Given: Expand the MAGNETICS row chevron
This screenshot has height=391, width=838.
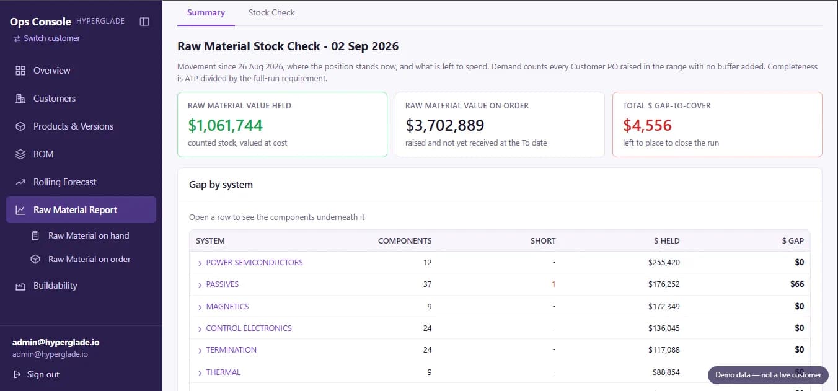Looking at the screenshot, I should (200, 307).
